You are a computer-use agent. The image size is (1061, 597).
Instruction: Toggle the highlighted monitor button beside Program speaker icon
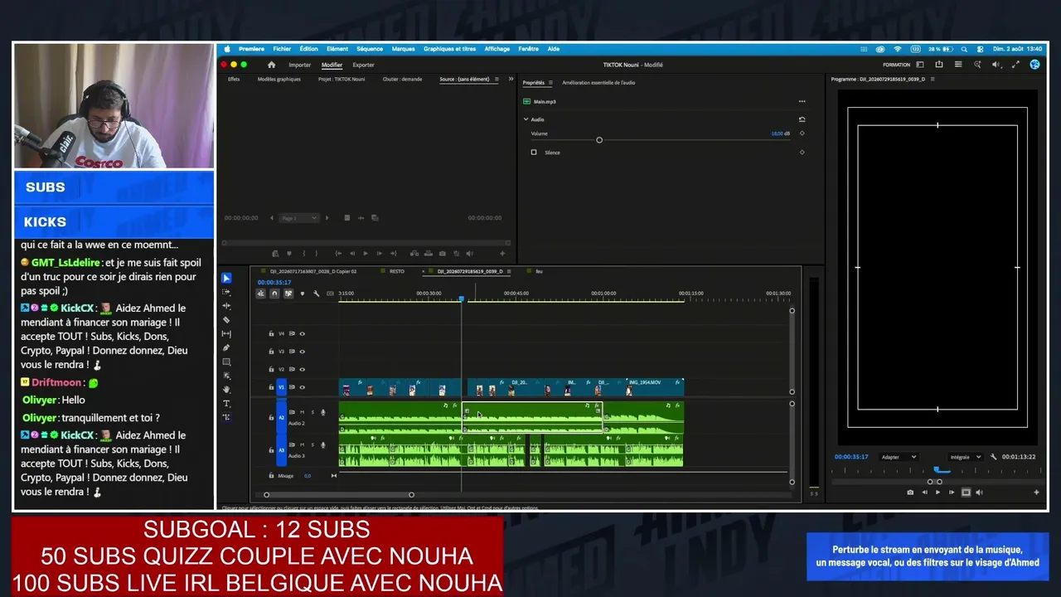click(966, 493)
